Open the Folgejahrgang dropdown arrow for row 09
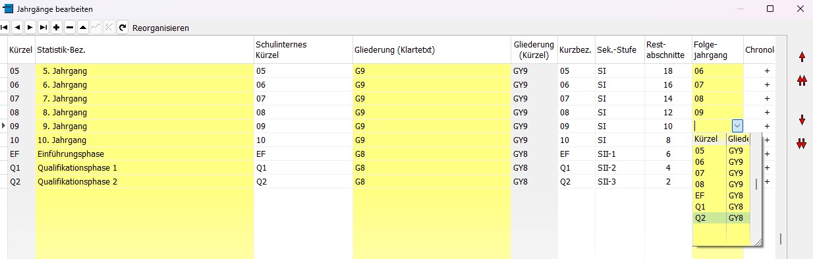 (738, 126)
